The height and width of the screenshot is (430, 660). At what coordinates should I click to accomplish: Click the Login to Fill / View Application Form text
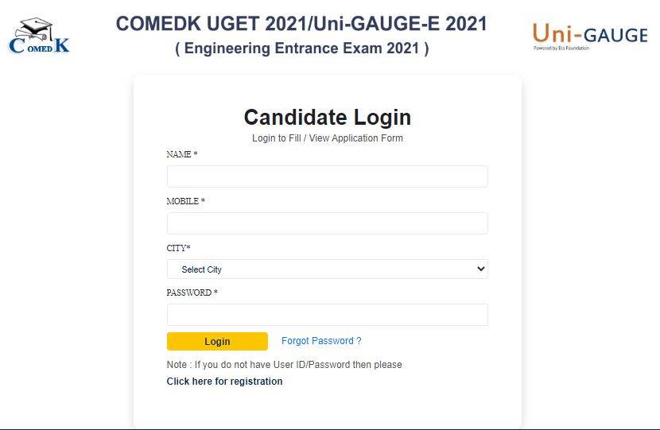[x=327, y=138]
